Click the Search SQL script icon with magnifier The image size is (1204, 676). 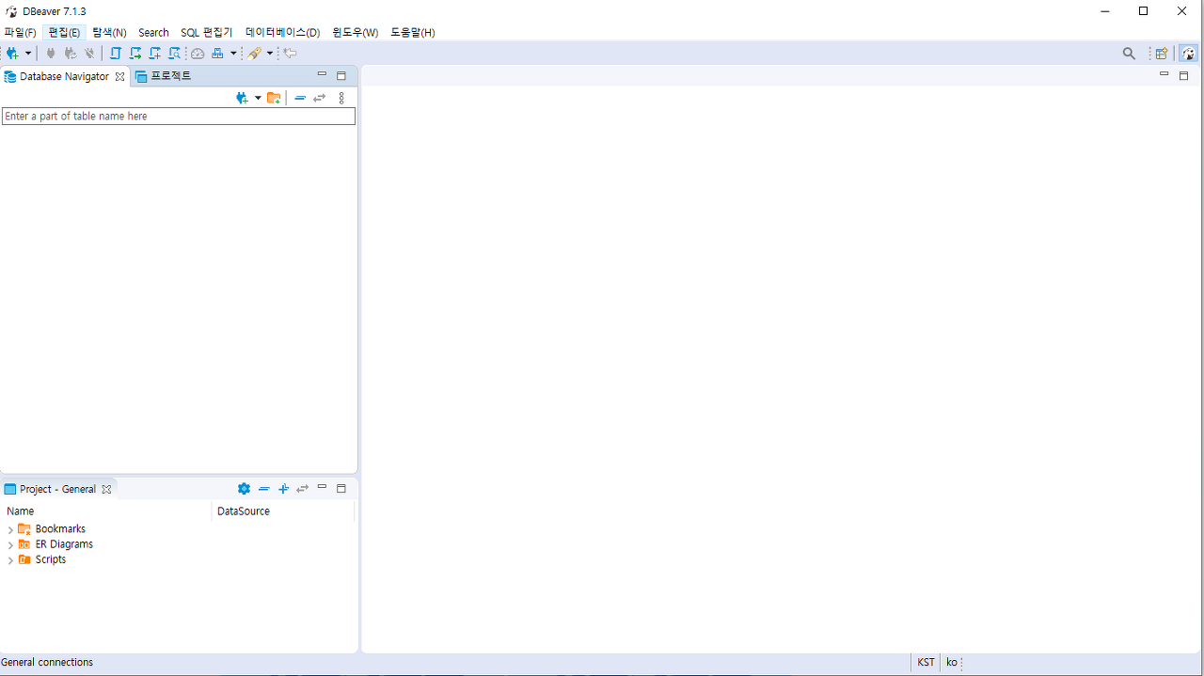175,54
